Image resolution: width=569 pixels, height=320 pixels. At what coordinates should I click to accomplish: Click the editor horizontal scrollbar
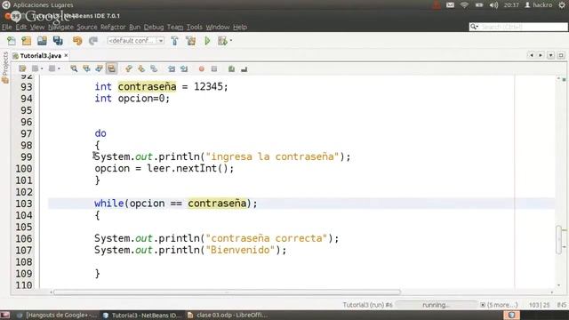coord(228,292)
